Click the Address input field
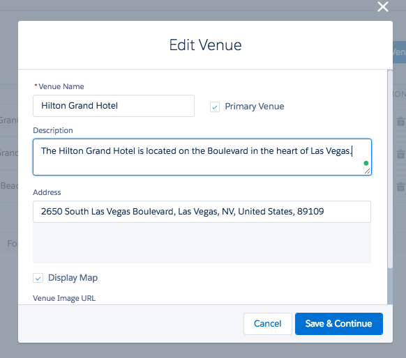This screenshot has width=406, height=358. [202, 212]
